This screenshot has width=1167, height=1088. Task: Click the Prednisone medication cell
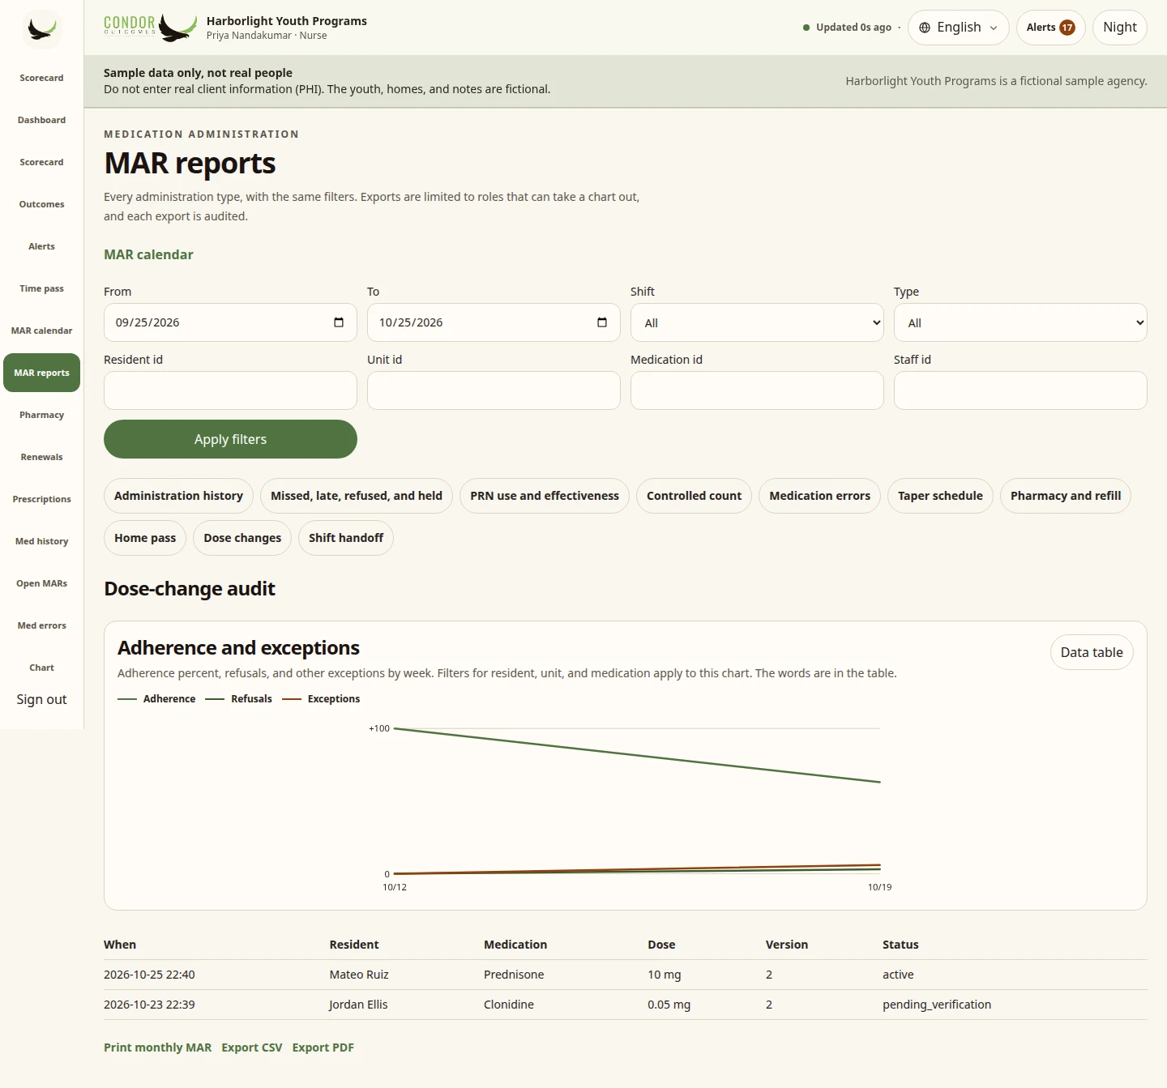(x=514, y=975)
